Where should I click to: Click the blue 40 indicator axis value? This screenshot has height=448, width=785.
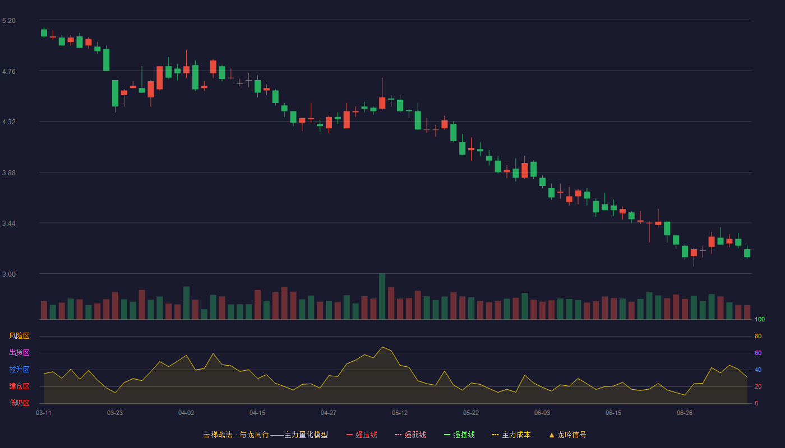point(758,370)
